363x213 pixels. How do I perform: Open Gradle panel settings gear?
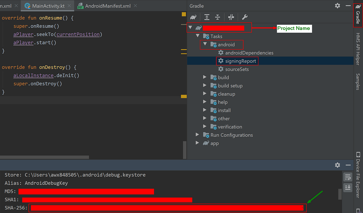(338, 6)
